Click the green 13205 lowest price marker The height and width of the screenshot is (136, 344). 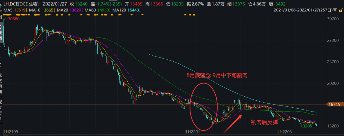click(x=306, y=126)
